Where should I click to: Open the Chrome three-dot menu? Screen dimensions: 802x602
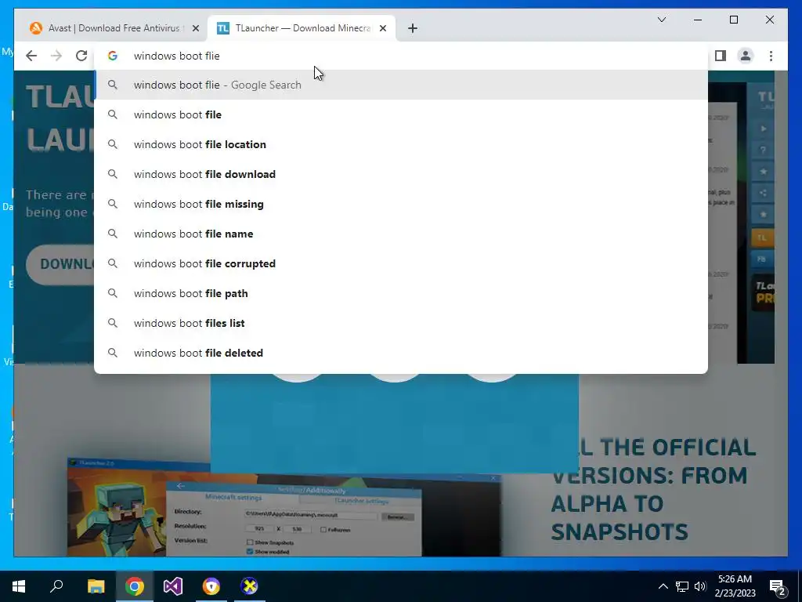click(x=771, y=56)
